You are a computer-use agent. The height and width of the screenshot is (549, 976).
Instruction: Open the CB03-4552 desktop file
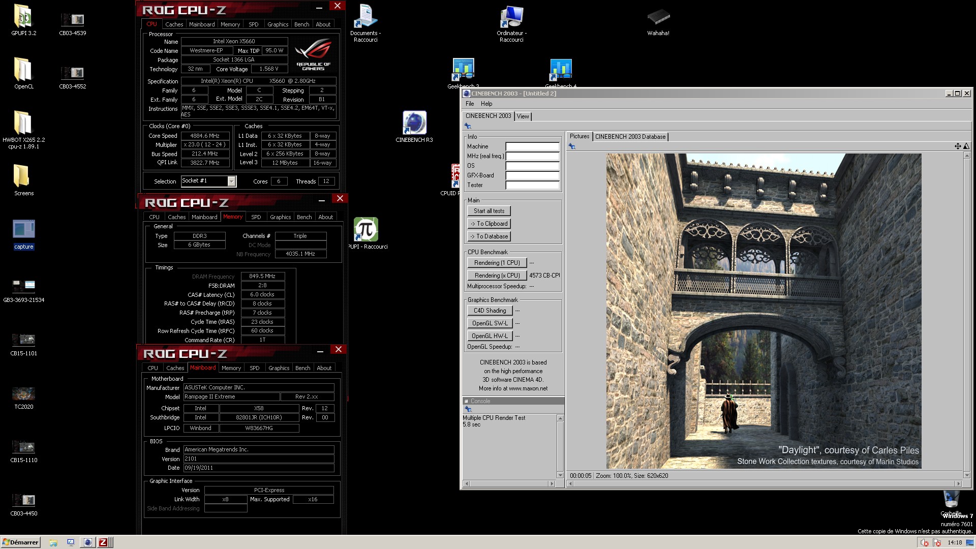click(x=73, y=76)
